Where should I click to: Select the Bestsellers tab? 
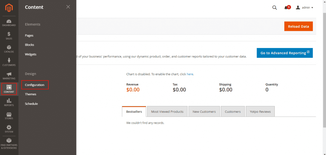pos(134,111)
